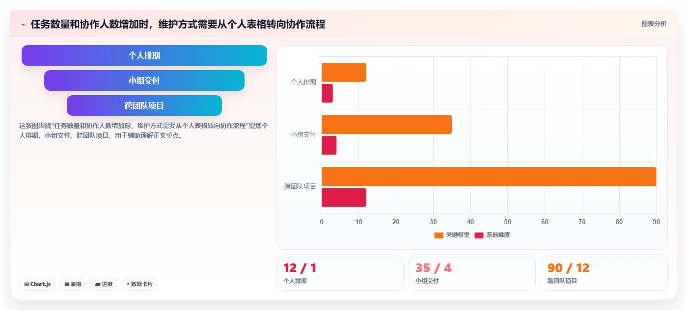The width and height of the screenshot is (687, 310).
Task: Open the 90 / 12 跨团队项目 data card
Action: (604, 273)
